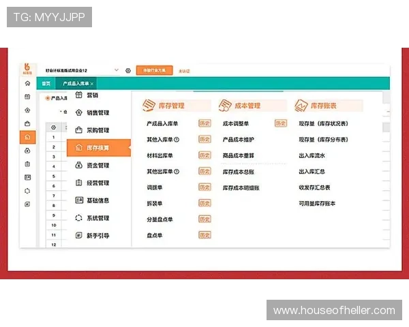Open 基础信息 menu item
This screenshot has width=409, height=327.
[97, 200]
